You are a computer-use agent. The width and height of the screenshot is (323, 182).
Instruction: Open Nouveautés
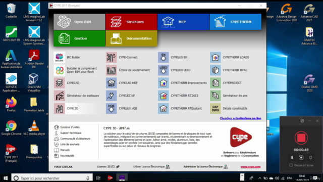click(x=64, y=156)
